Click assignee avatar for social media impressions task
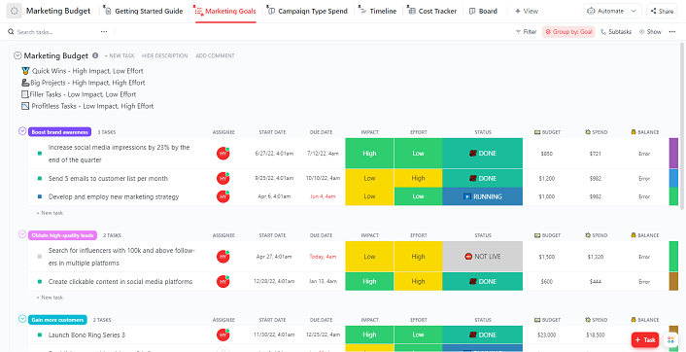Screen dimensions: 686x352 pyautogui.click(x=223, y=154)
